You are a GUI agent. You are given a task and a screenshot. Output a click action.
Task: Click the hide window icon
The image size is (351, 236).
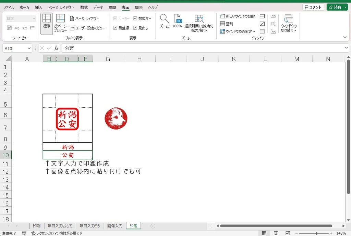[262, 24]
